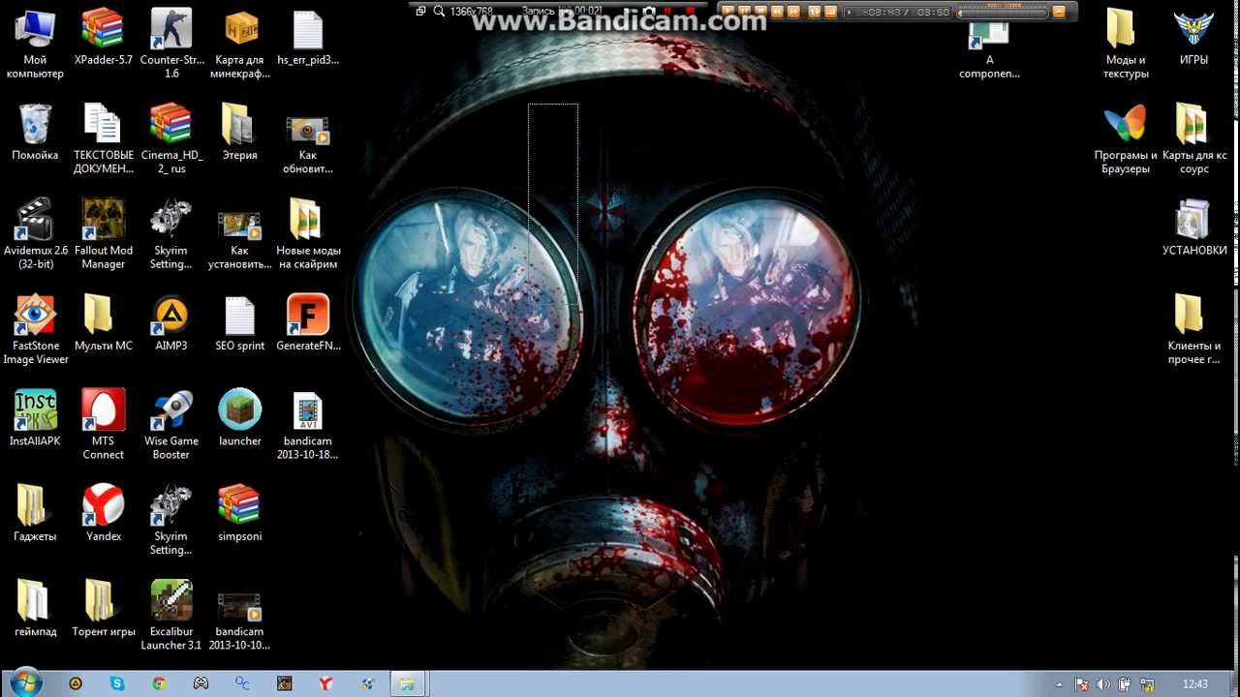Open the Windows Start menu
The height and width of the screenshot is (697, 1240).
(x=24, y=682)
